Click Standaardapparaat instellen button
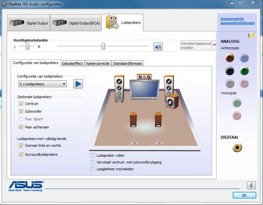This screenshot has height=205, width=263. pyautogui.click(x=196, y=45)
